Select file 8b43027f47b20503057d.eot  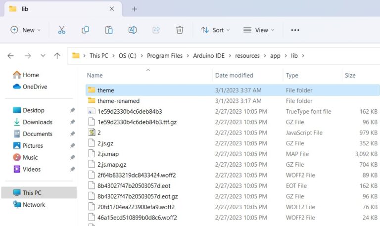click(x=233, y=186)
